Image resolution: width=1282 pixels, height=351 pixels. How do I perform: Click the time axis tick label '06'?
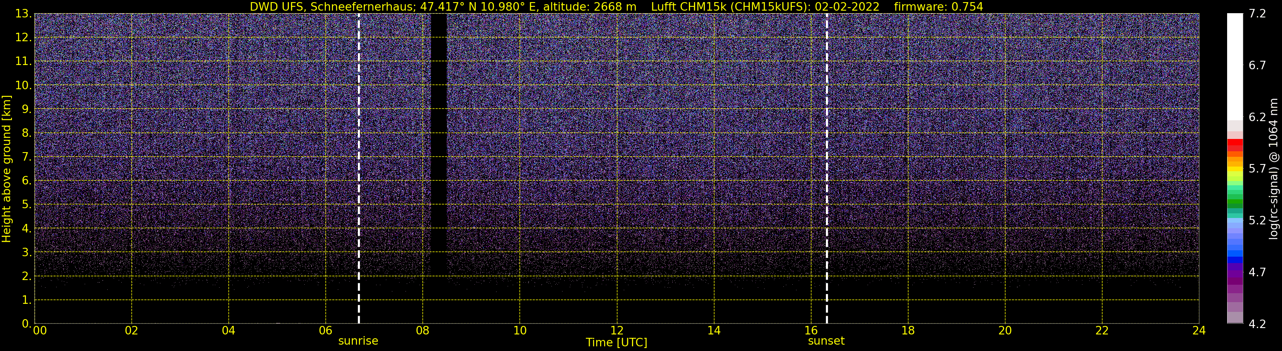click(325, 331)
